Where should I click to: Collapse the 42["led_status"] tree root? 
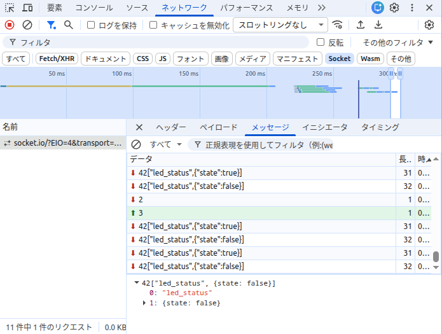(137, 282)
